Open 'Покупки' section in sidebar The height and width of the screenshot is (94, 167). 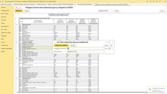click(x=3, y=20)
